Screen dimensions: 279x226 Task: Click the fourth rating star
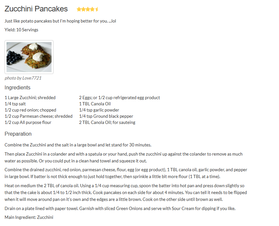pos(92,9)
